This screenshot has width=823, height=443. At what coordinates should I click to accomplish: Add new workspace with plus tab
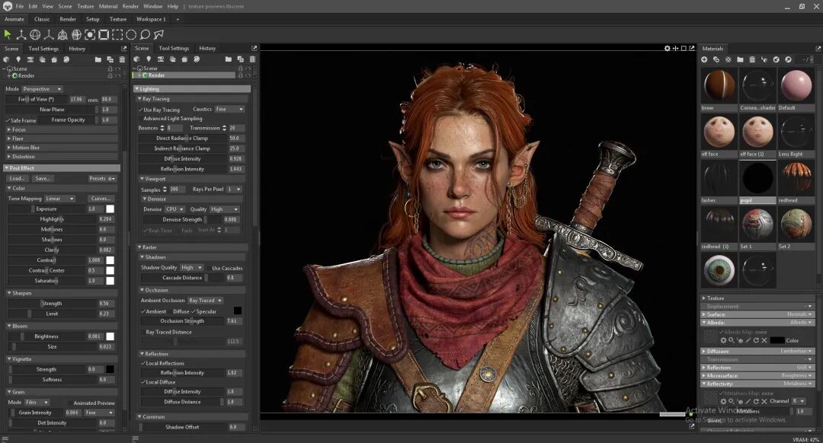coord(178,19)
